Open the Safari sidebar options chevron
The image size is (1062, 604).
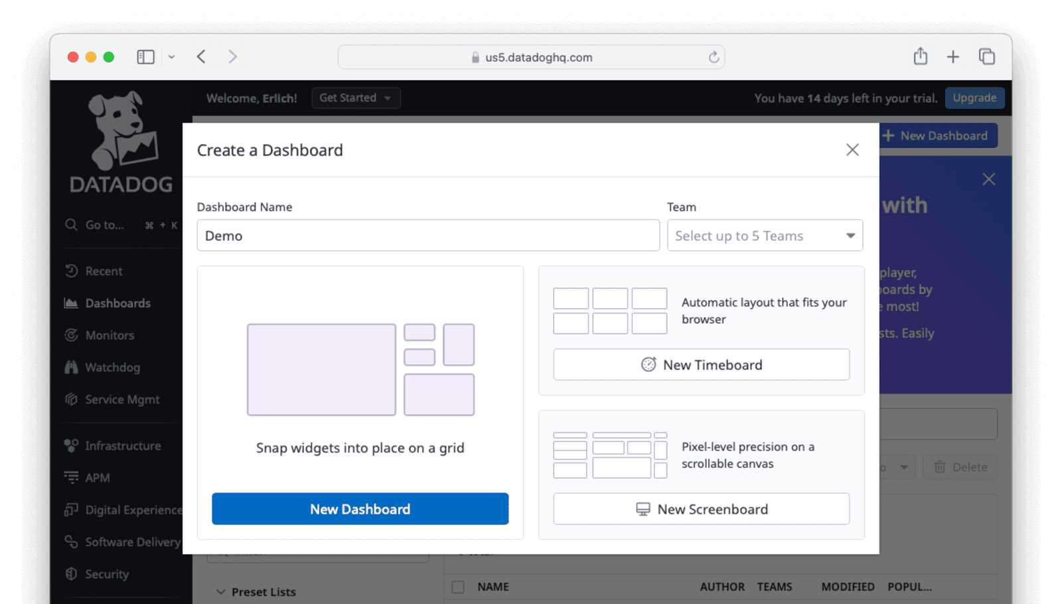point(171,57)
